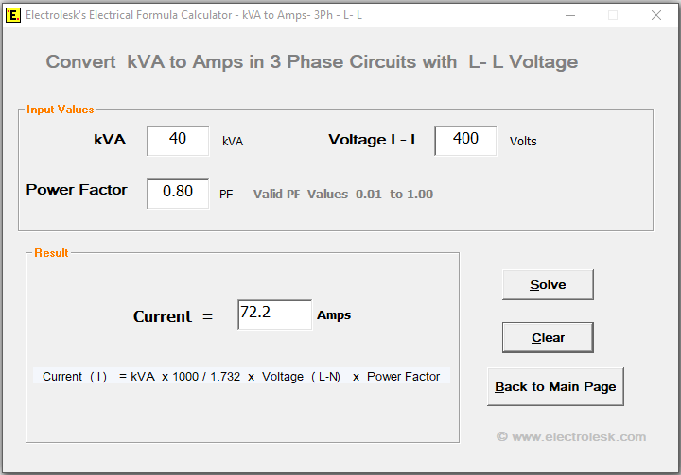Focus the kVA input field
The image size is (681, 475).
(178, 141)
